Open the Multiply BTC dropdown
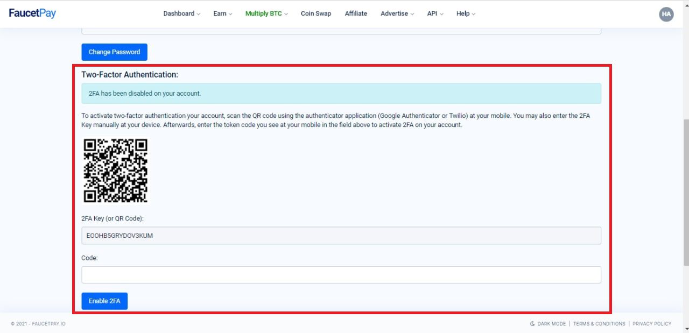The width and height of the screenshot is (689, 333). point(266,13)
